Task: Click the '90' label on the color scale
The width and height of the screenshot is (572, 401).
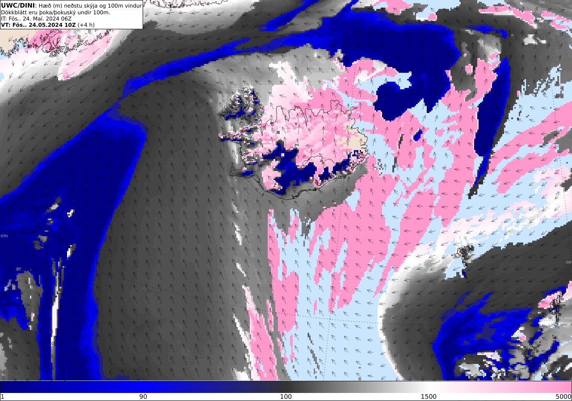Action: click(143, 397)
